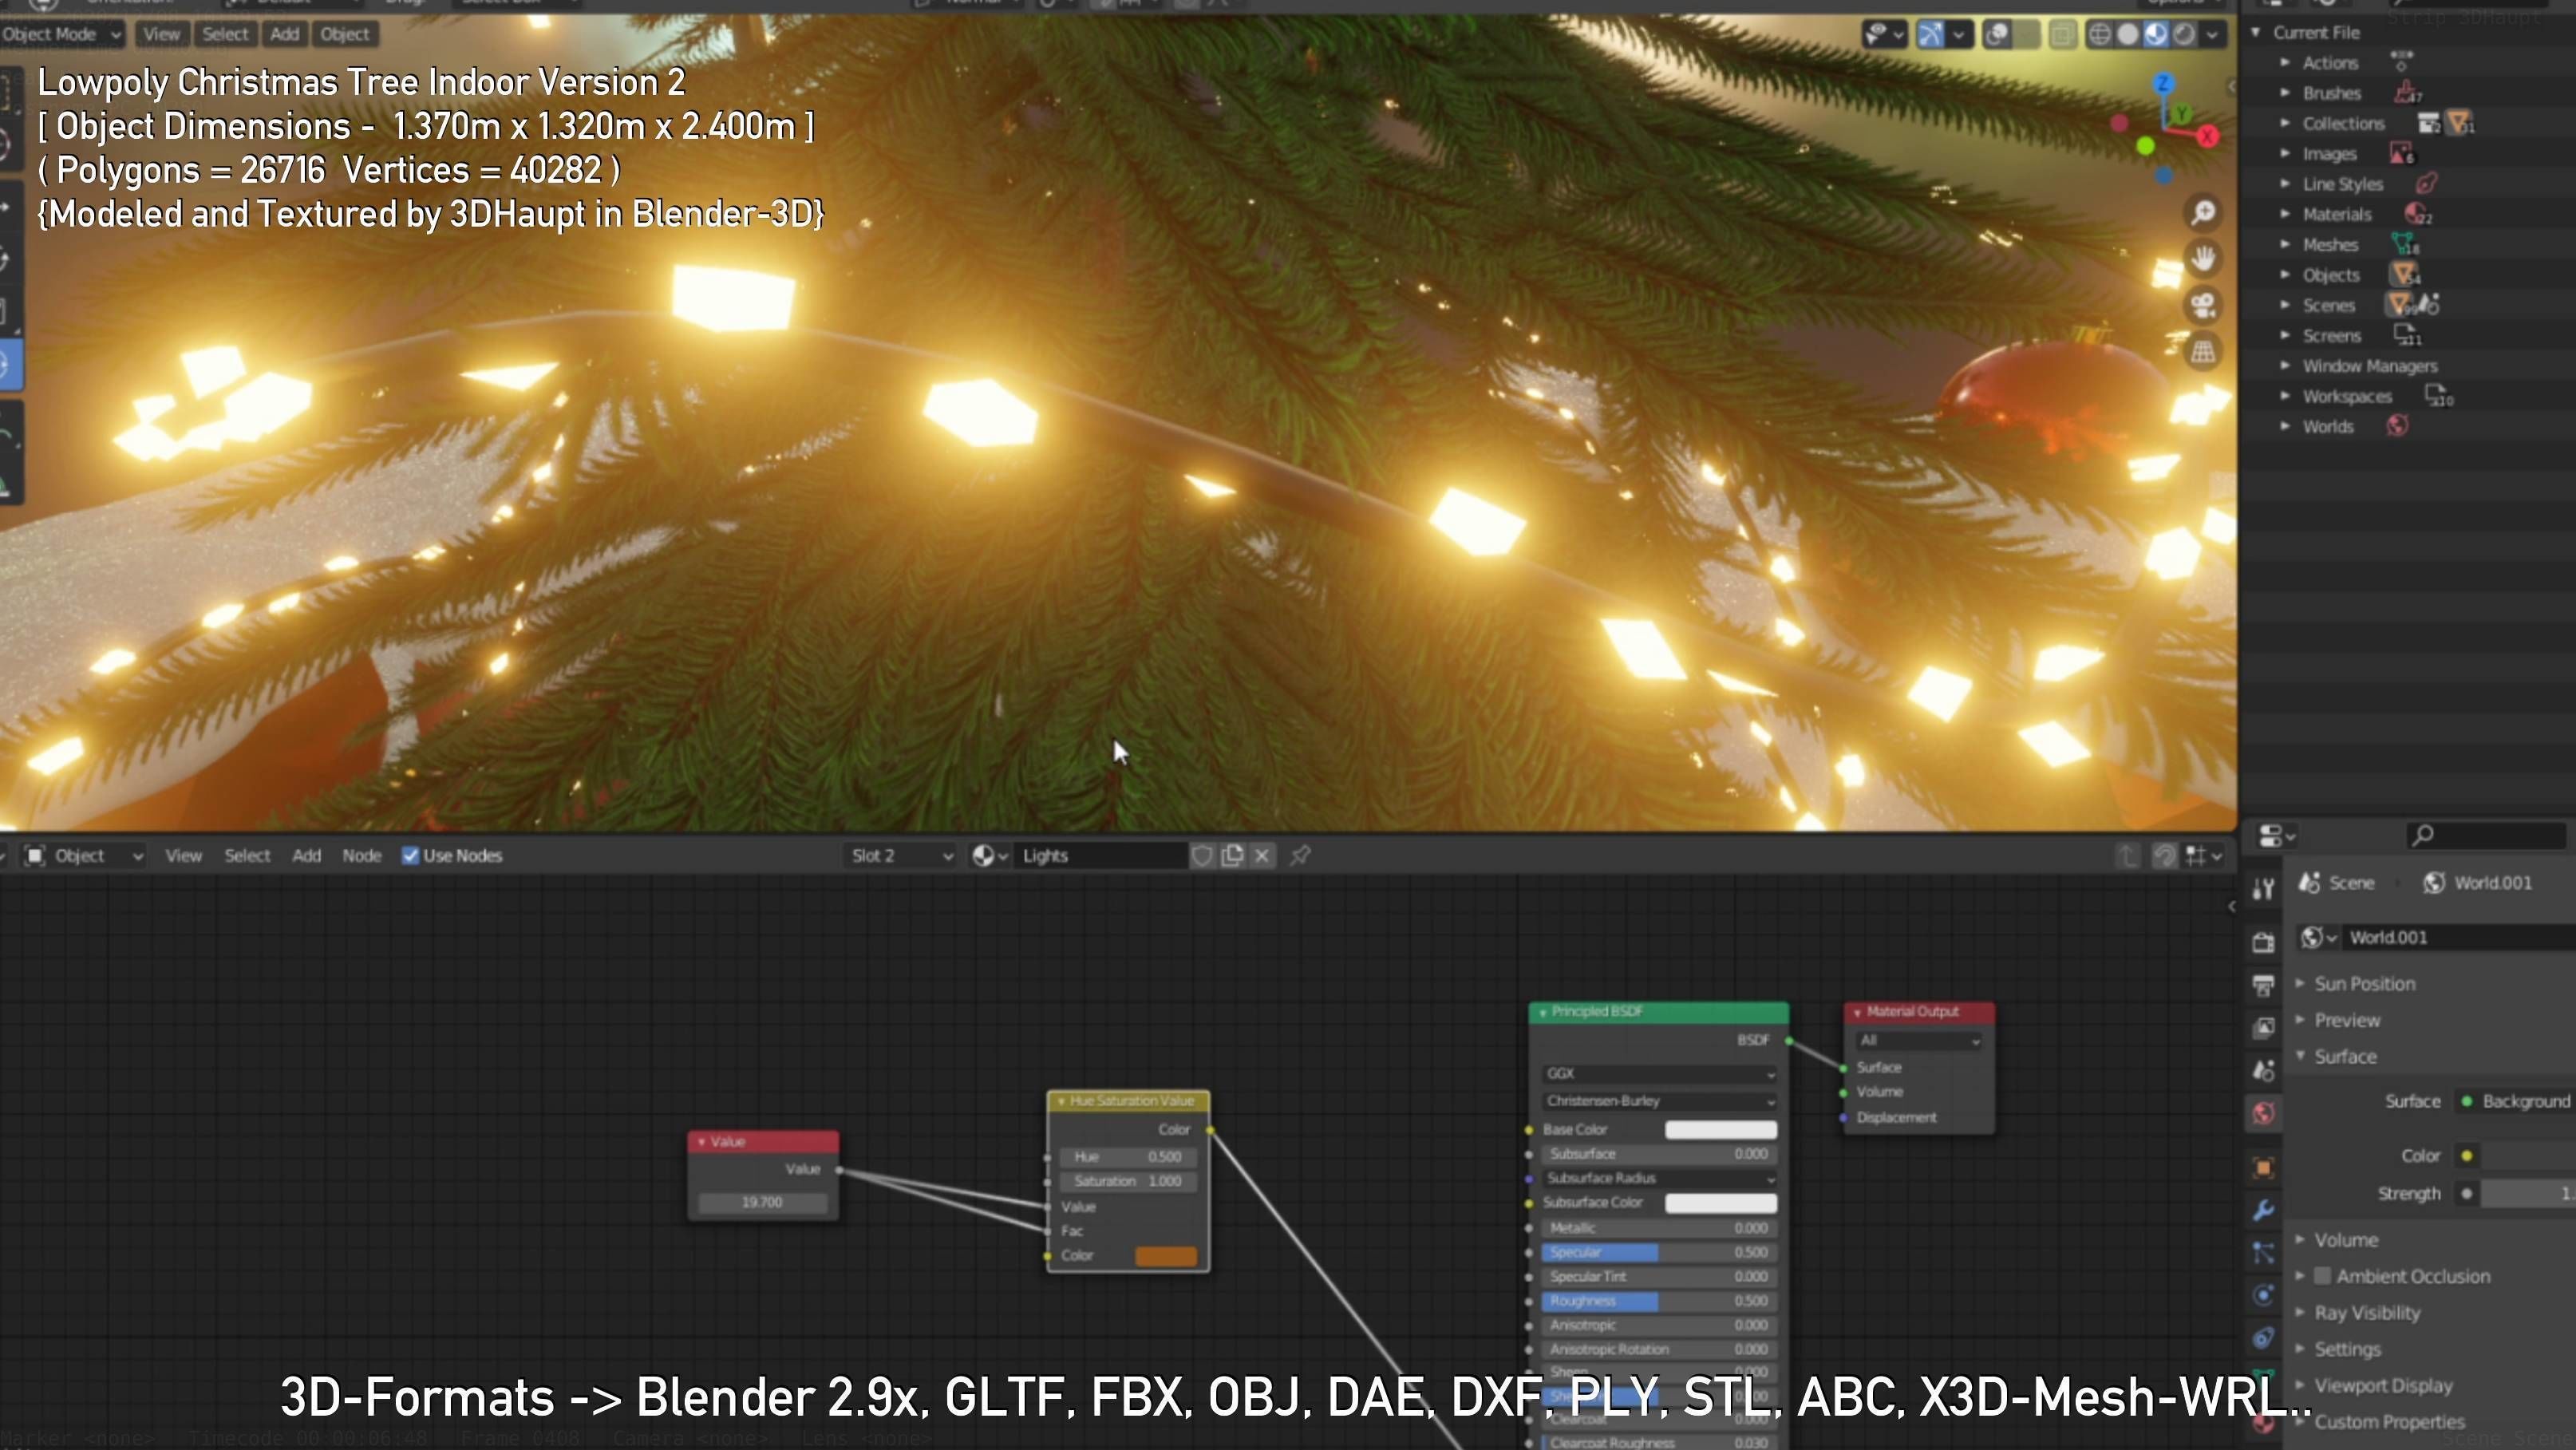
Task: Click the orange Color swatch on Hue Saturation node
Action: [x=1165, y=1256]
